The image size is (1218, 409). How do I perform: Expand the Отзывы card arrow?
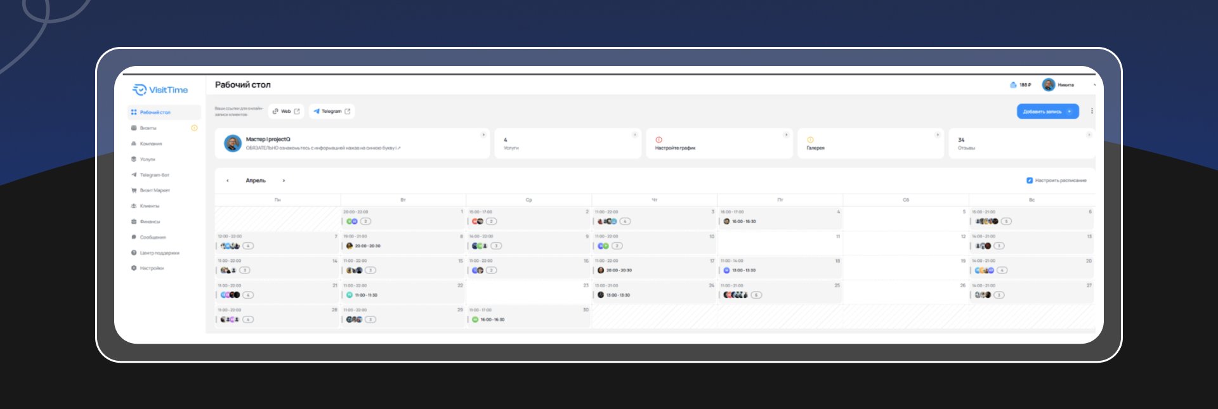click(1089, 134)
